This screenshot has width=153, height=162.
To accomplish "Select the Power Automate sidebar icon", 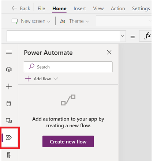I will [x=9, y=138].
